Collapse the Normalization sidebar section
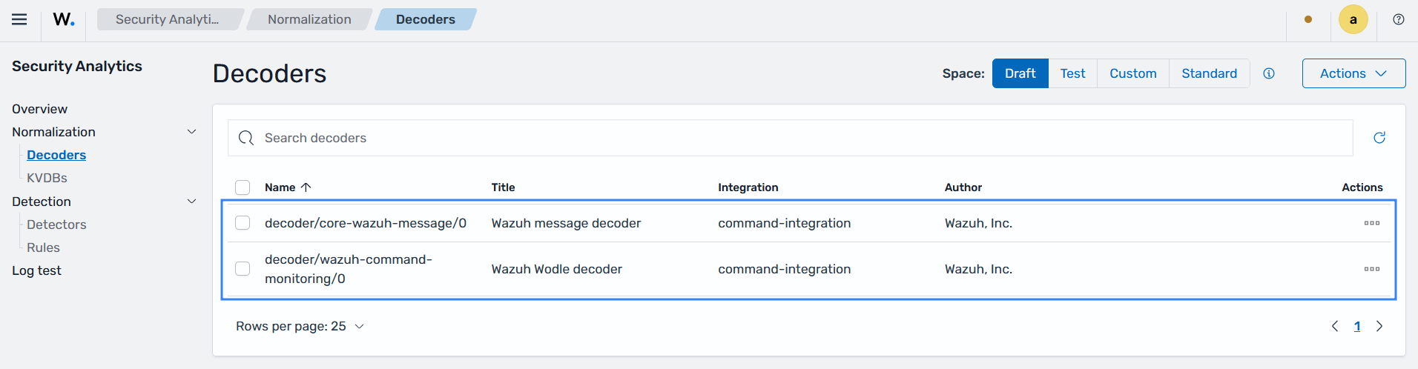 tap(191, 132)
